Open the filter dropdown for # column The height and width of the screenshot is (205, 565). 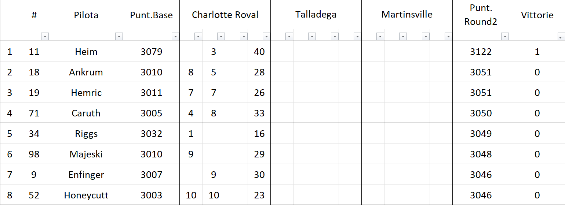coord(45,37)
